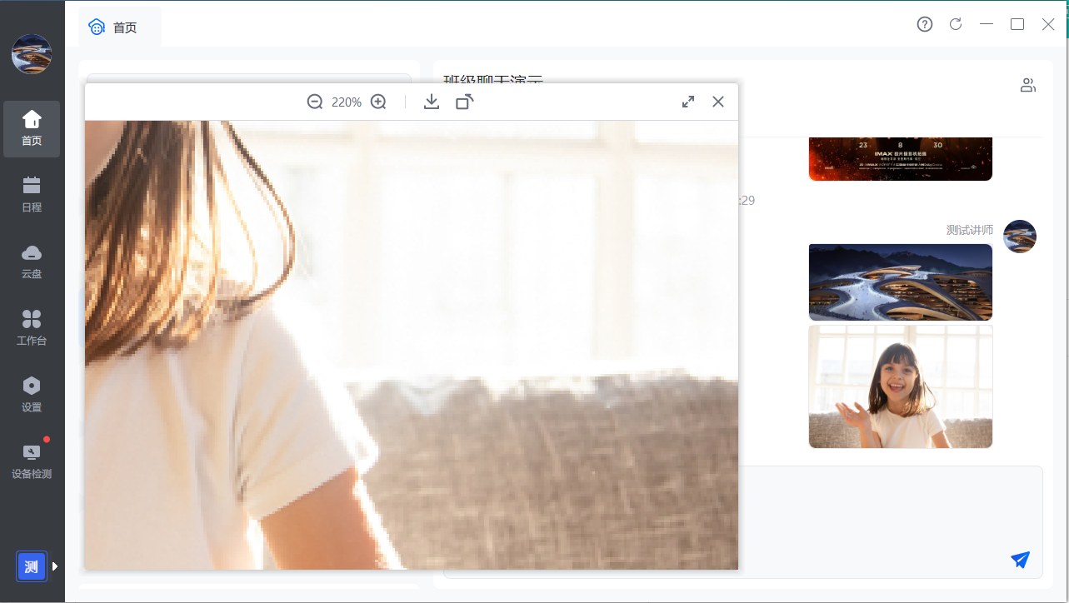Maximize the application window
This screenshot has width=1069, height=603.
coord(1017,24)
